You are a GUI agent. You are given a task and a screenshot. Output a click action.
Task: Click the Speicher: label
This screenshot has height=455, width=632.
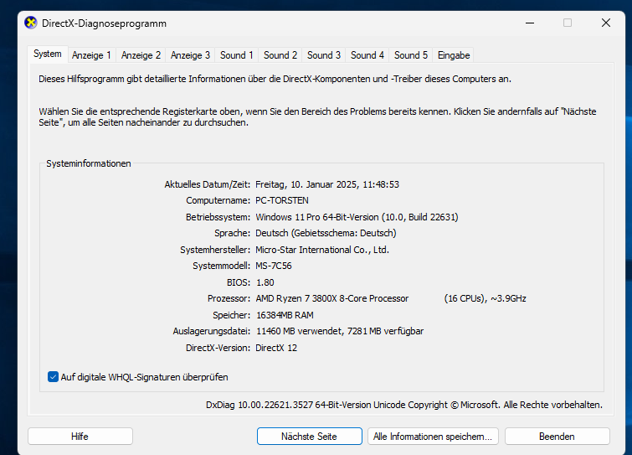pos(231,315)
